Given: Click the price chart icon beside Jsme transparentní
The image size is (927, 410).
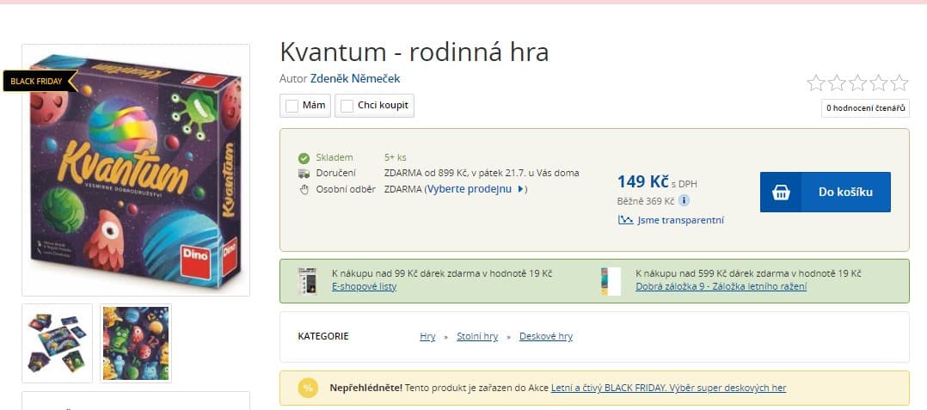Looking at the screenshot, I should (x=625, y=220).
